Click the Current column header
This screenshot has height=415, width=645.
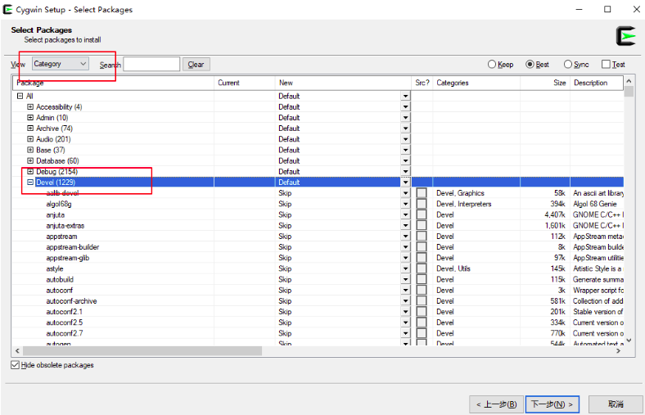245,83
